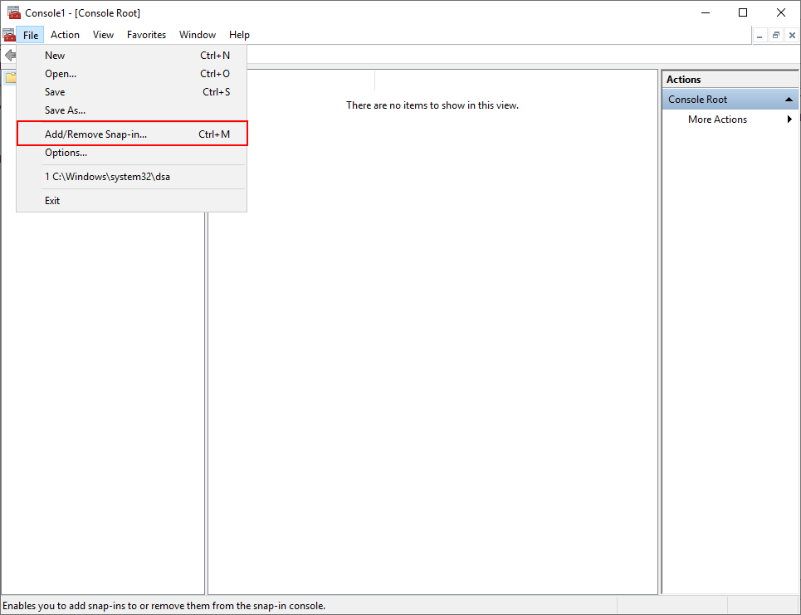This screenshot has height=615, width=801.
Task: Select Save As... menu entry
Action: click(132, 110)
